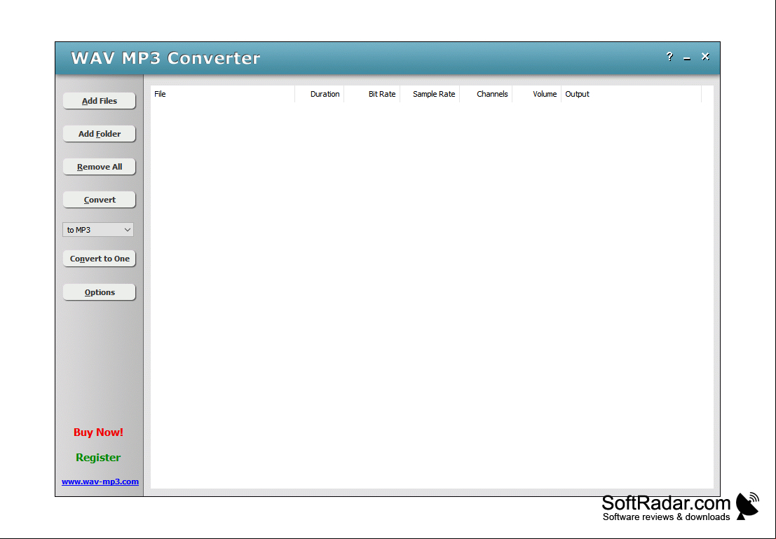Select the Channels column header
The height and width of the screenshot is (539, 776).
pyautogui.click(x=486, y=94)
